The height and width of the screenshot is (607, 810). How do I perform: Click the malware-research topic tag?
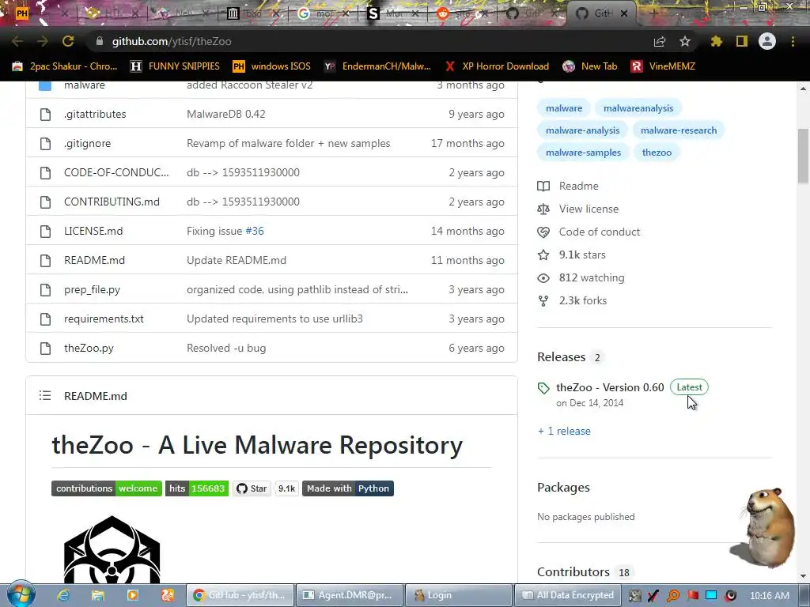tap(679, 130)
